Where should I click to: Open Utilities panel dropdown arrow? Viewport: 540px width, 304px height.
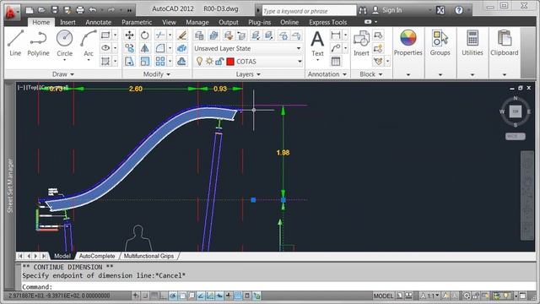click(472, 74)
